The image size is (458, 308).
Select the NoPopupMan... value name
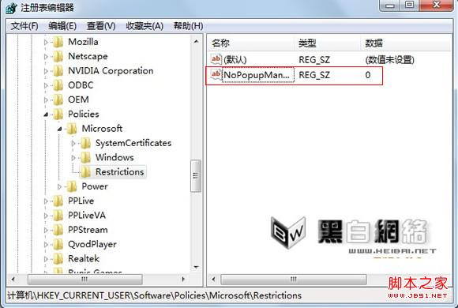click(x=257, y=75)
